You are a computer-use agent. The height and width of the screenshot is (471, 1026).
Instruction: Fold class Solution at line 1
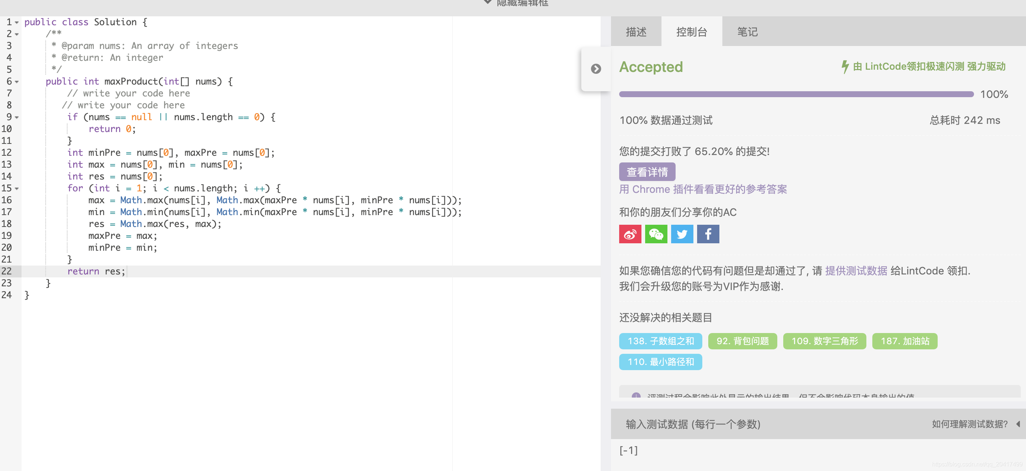(x=17, y=22)
